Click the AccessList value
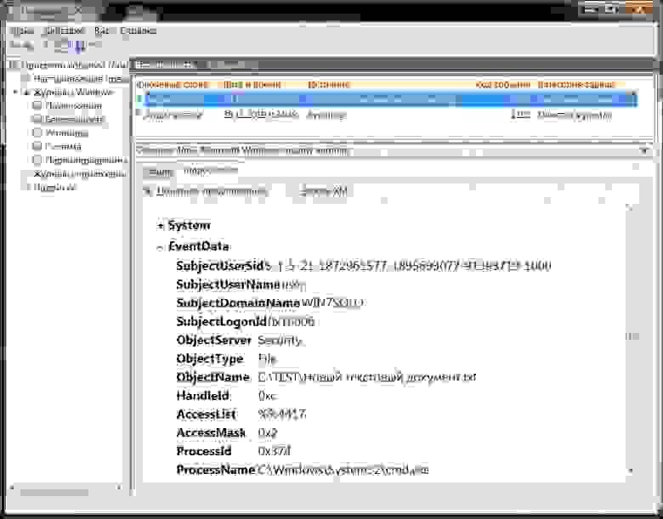 point(282,414)
